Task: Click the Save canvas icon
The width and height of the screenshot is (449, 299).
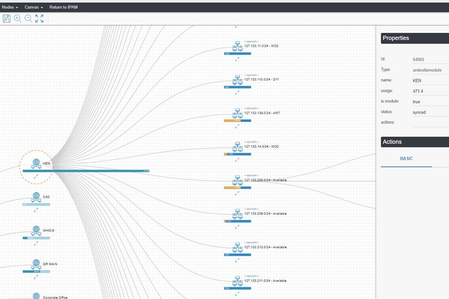Action: coord(7,18)
